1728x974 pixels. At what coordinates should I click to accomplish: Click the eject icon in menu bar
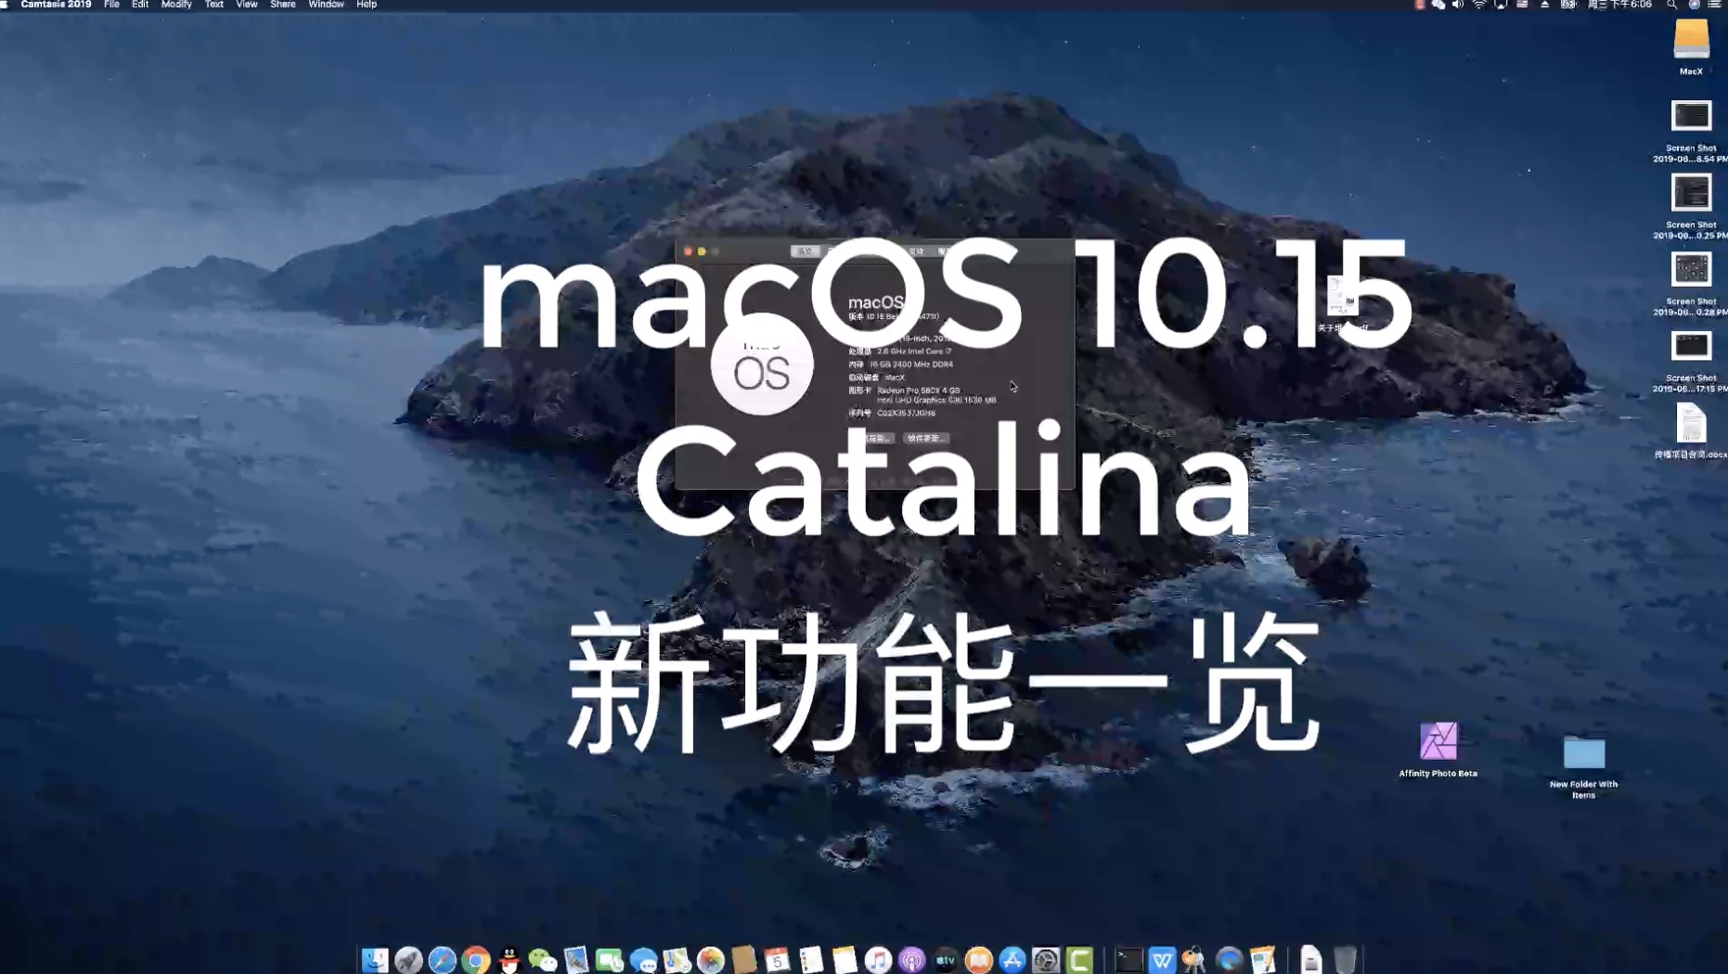click(1545, 5)
